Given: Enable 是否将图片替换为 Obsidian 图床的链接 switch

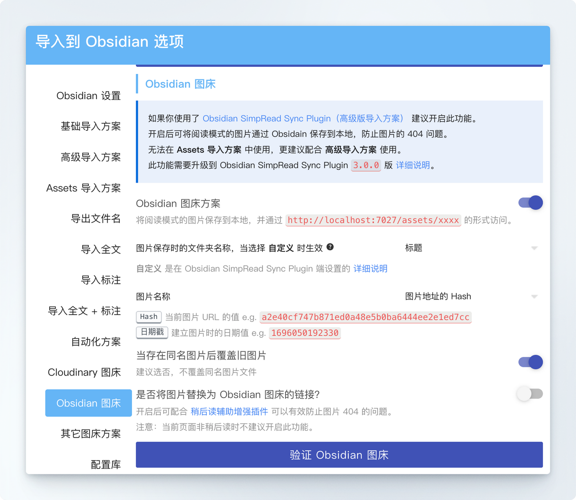Looking at the screenshot, I should coord(530,394).
